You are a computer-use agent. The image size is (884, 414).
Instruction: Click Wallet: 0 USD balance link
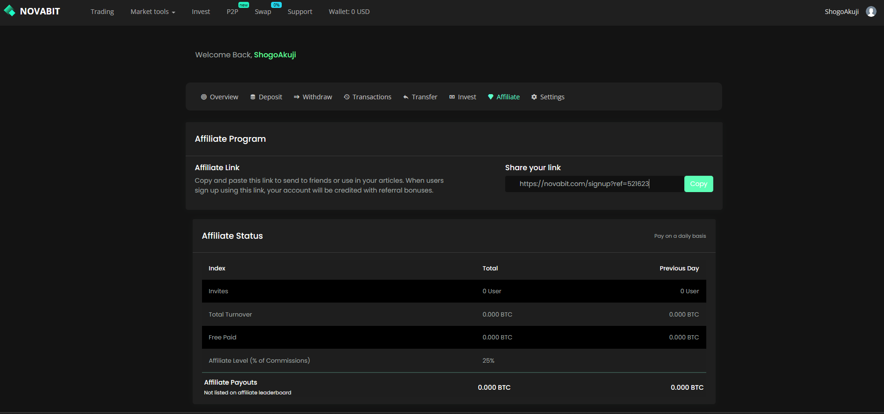349,12
